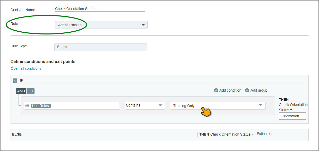Open the Training Only value dropdown
Viewport: 319px width, 151px height.
coord(218,105)
